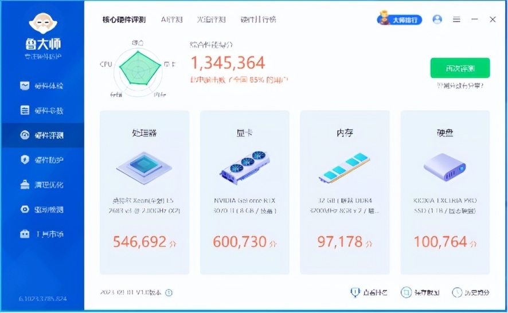Switch to the AI评测 tab
The height and width of the screenshot is (313, 508).
(x=171, y=19)
